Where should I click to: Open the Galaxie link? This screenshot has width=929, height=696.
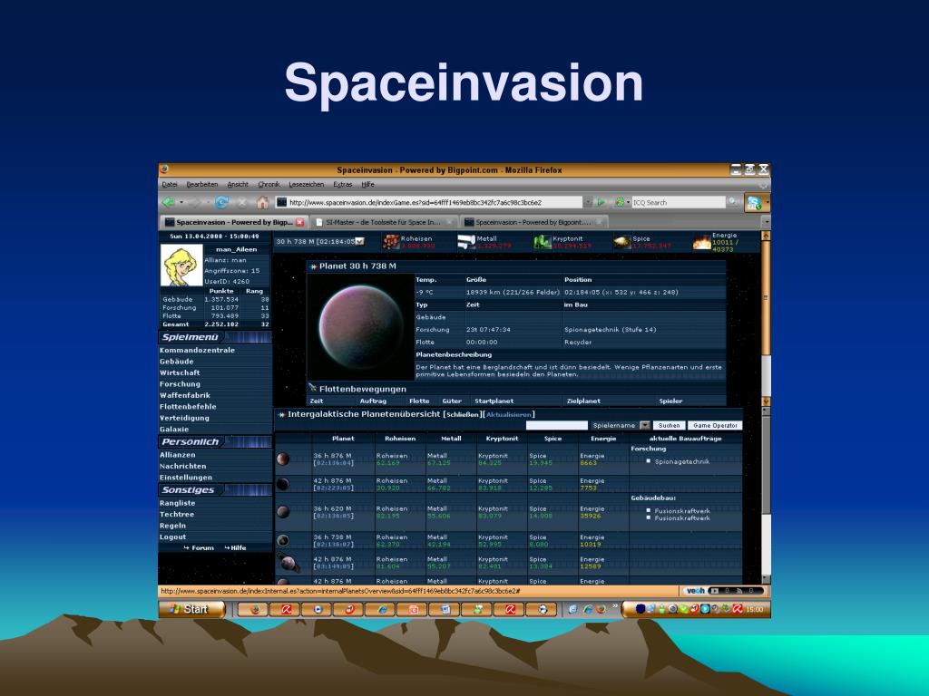[x=174, y=429]
